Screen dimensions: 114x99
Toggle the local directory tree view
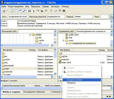16,11
